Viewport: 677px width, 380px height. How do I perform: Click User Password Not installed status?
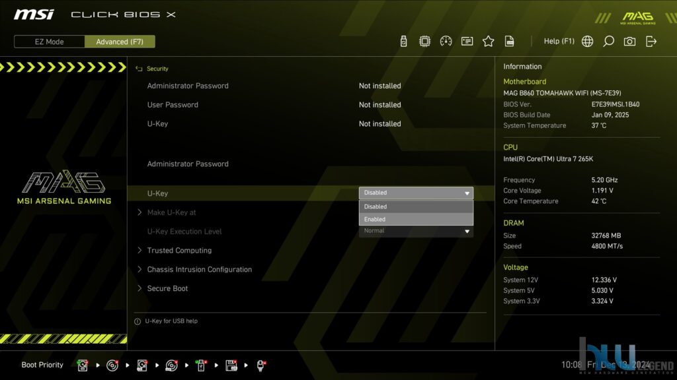380,105
